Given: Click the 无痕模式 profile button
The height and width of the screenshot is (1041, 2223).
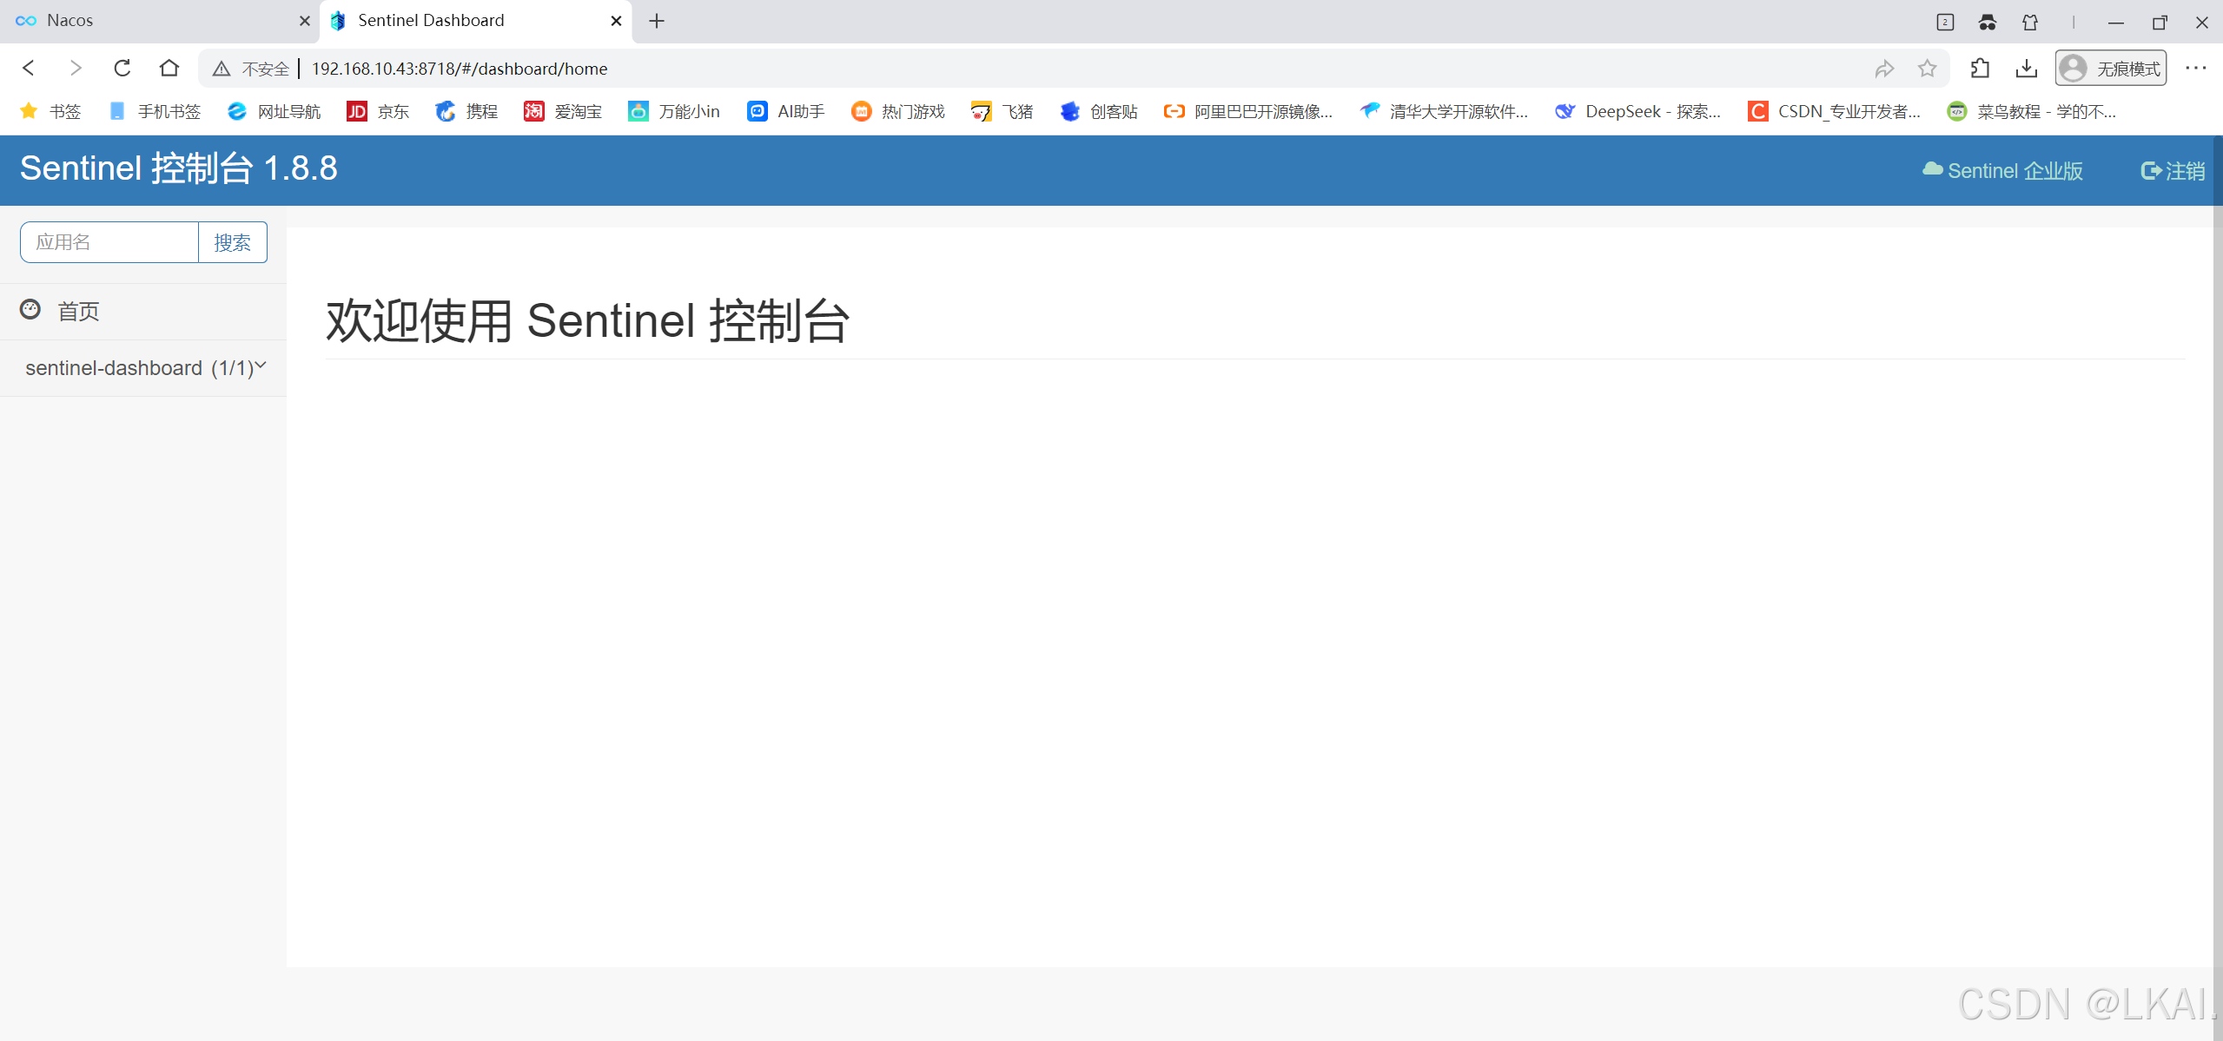Looking at the screenshot, I should 2110,69.
